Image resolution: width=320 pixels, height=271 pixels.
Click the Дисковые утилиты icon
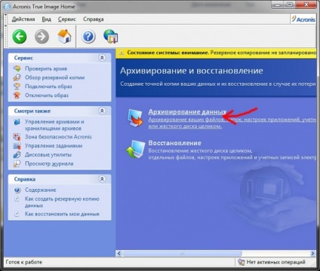click(x=17, y=154)
